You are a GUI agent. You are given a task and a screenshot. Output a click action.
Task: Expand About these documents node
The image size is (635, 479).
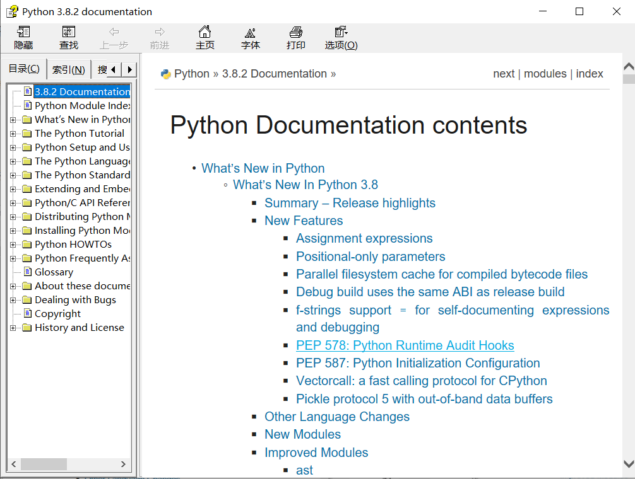point(13,286)
